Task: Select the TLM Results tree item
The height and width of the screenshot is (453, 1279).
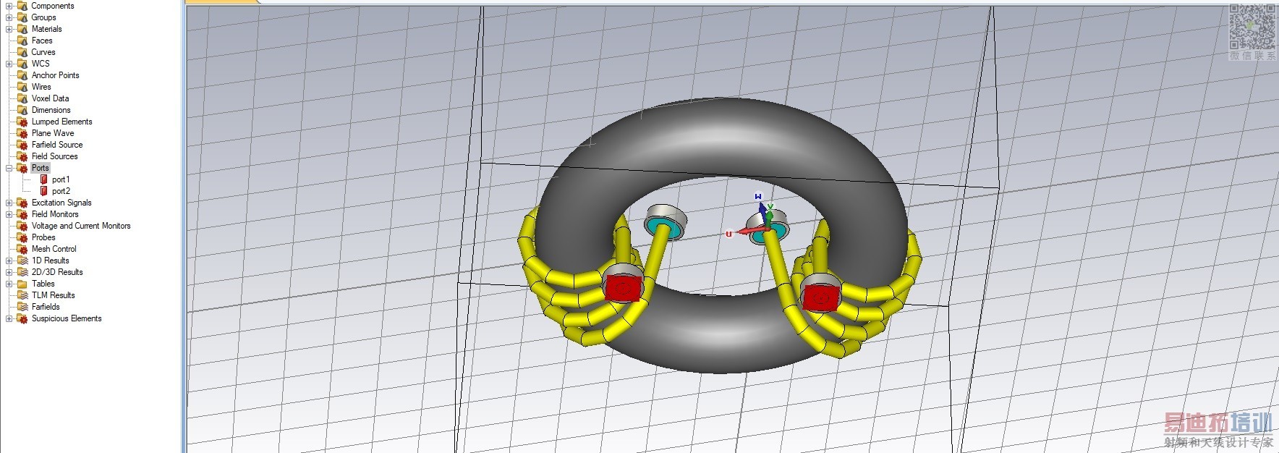Action: pos(53,295)
